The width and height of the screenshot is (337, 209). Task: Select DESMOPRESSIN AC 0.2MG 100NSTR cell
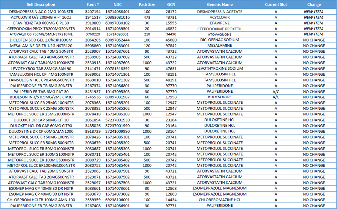tap(41, 12)
